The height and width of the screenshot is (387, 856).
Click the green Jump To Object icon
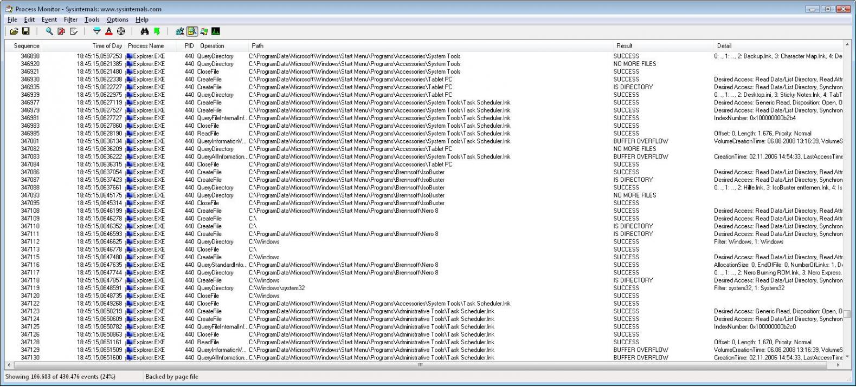(x=157, y=31)
